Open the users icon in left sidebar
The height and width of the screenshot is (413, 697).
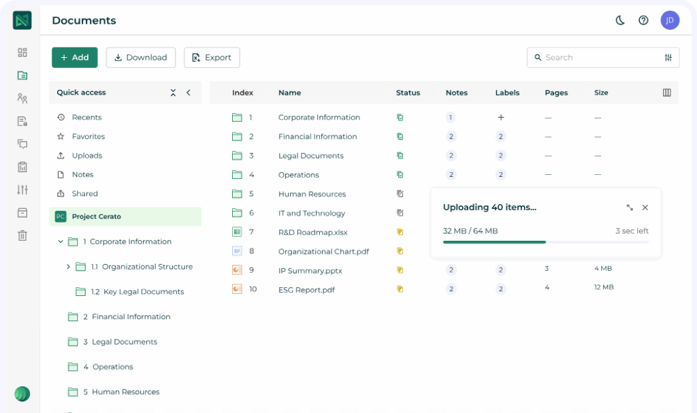pos(22,98)
